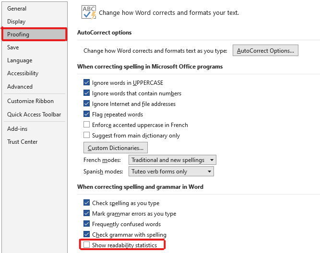Uncheck Ignore words in UPPERCASE

86,82
